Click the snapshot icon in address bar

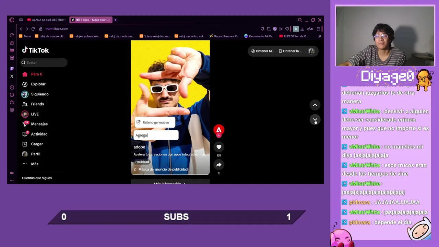point(269,29)
